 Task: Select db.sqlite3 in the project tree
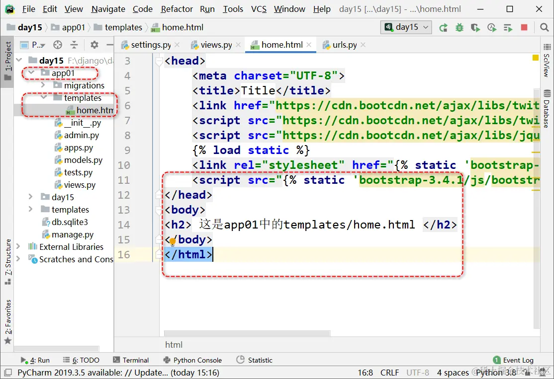tap(65, 222)
